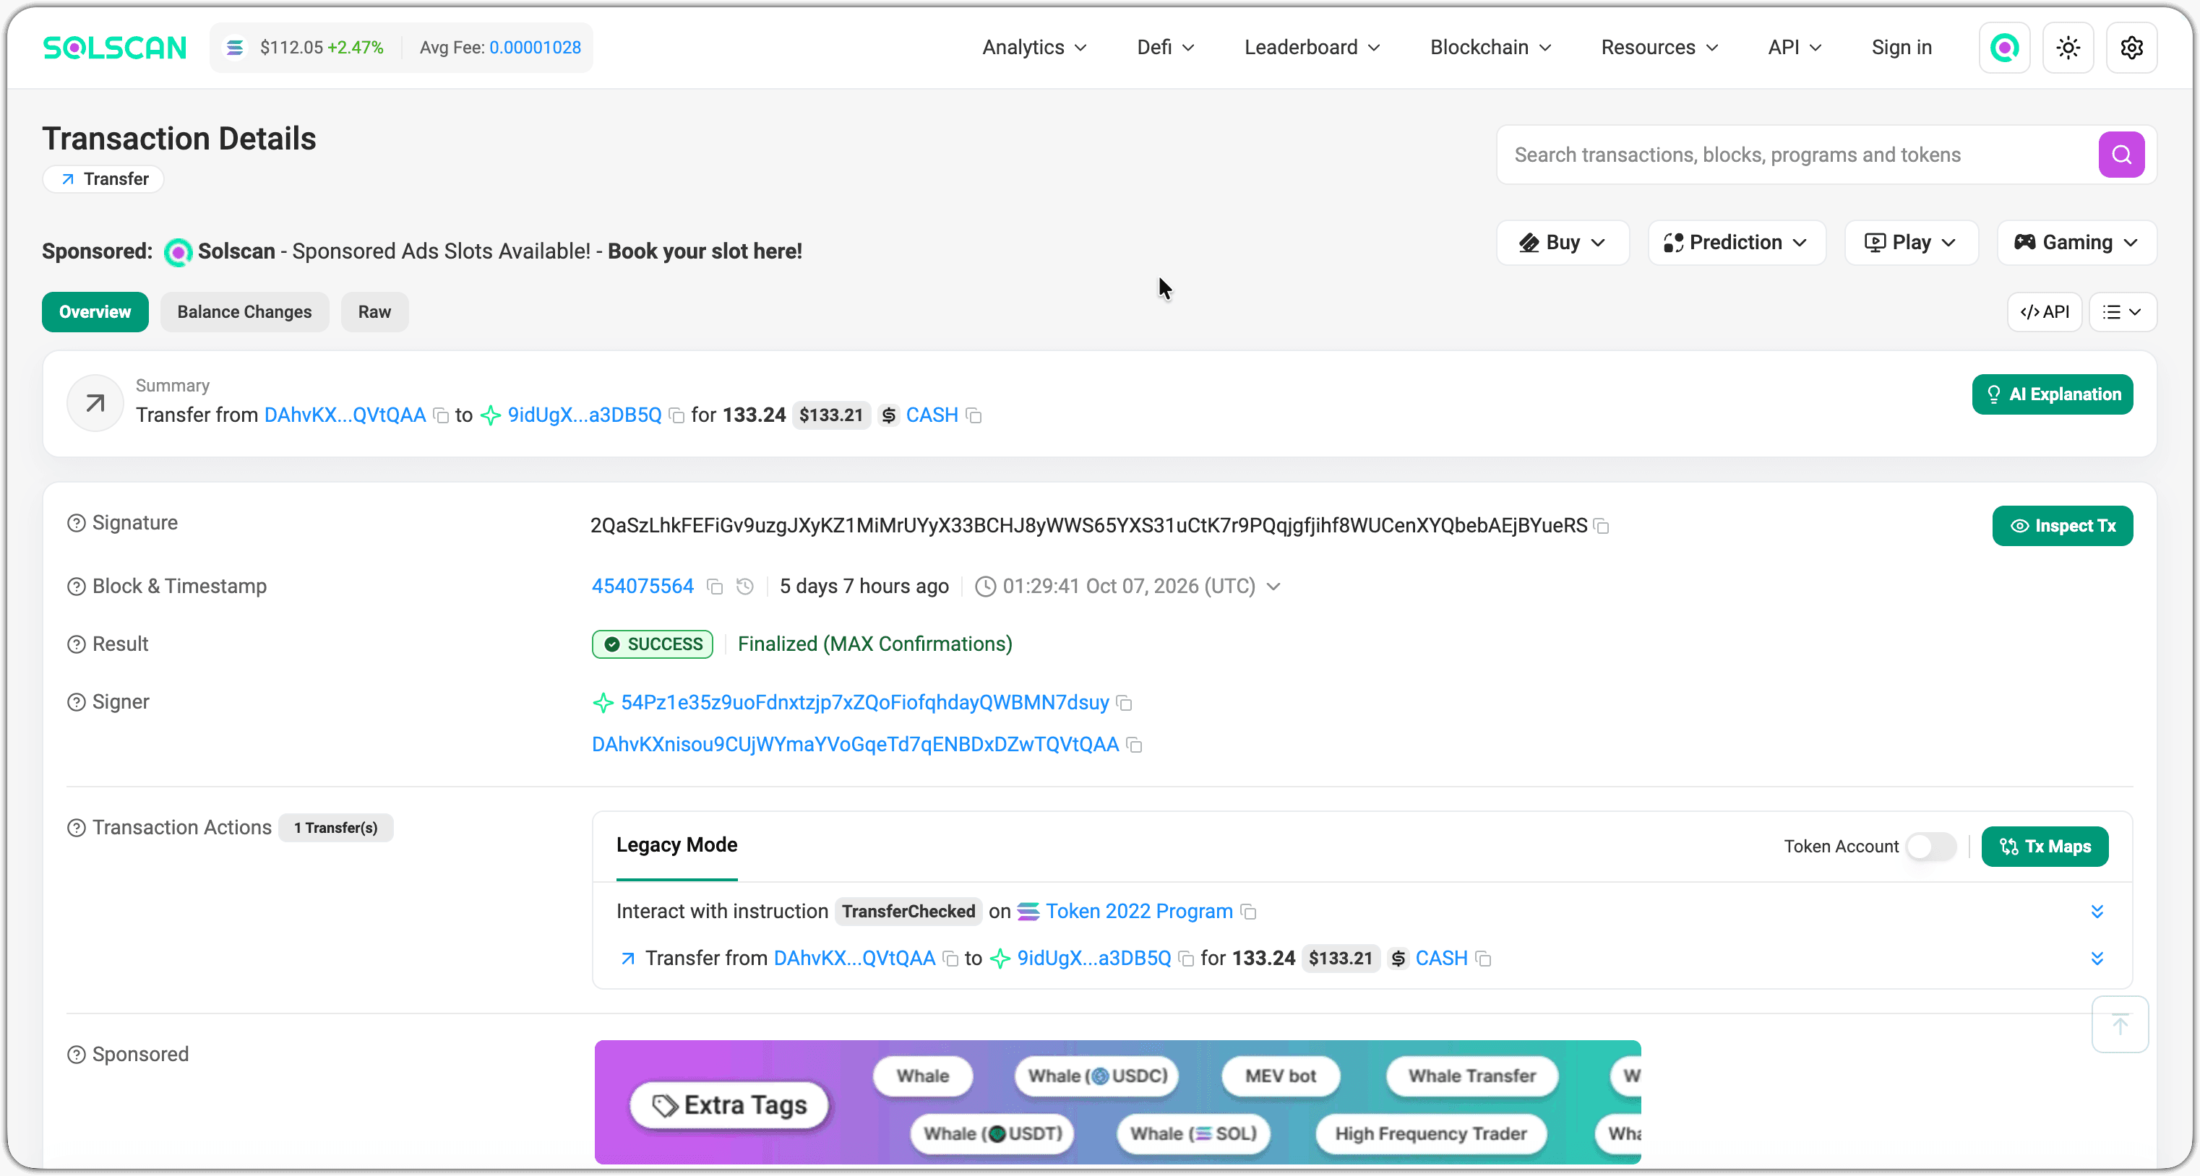Screen dimensions: 2200x1176
Task: Click the search transactions input field
Action: [1797, 155]
